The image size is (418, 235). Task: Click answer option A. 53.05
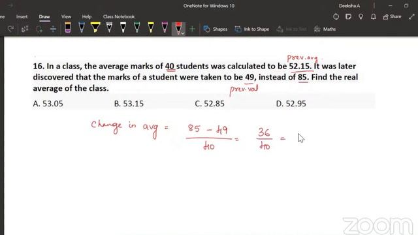(48, 103)
